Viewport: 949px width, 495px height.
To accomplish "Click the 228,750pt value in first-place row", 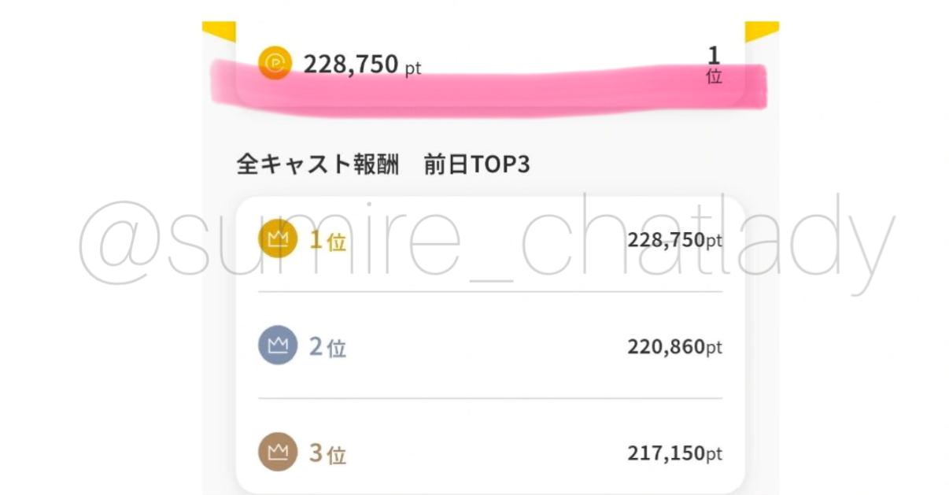I will coord(674,240).
